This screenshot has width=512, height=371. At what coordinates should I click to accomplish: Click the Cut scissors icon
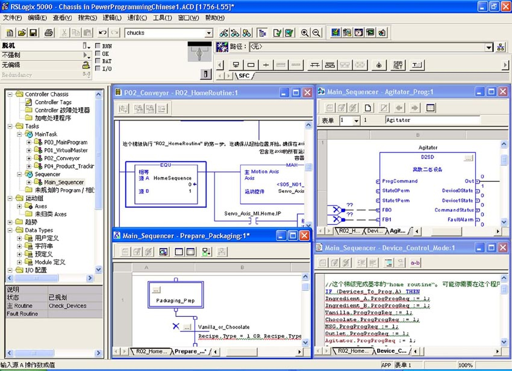coord(64,33)
